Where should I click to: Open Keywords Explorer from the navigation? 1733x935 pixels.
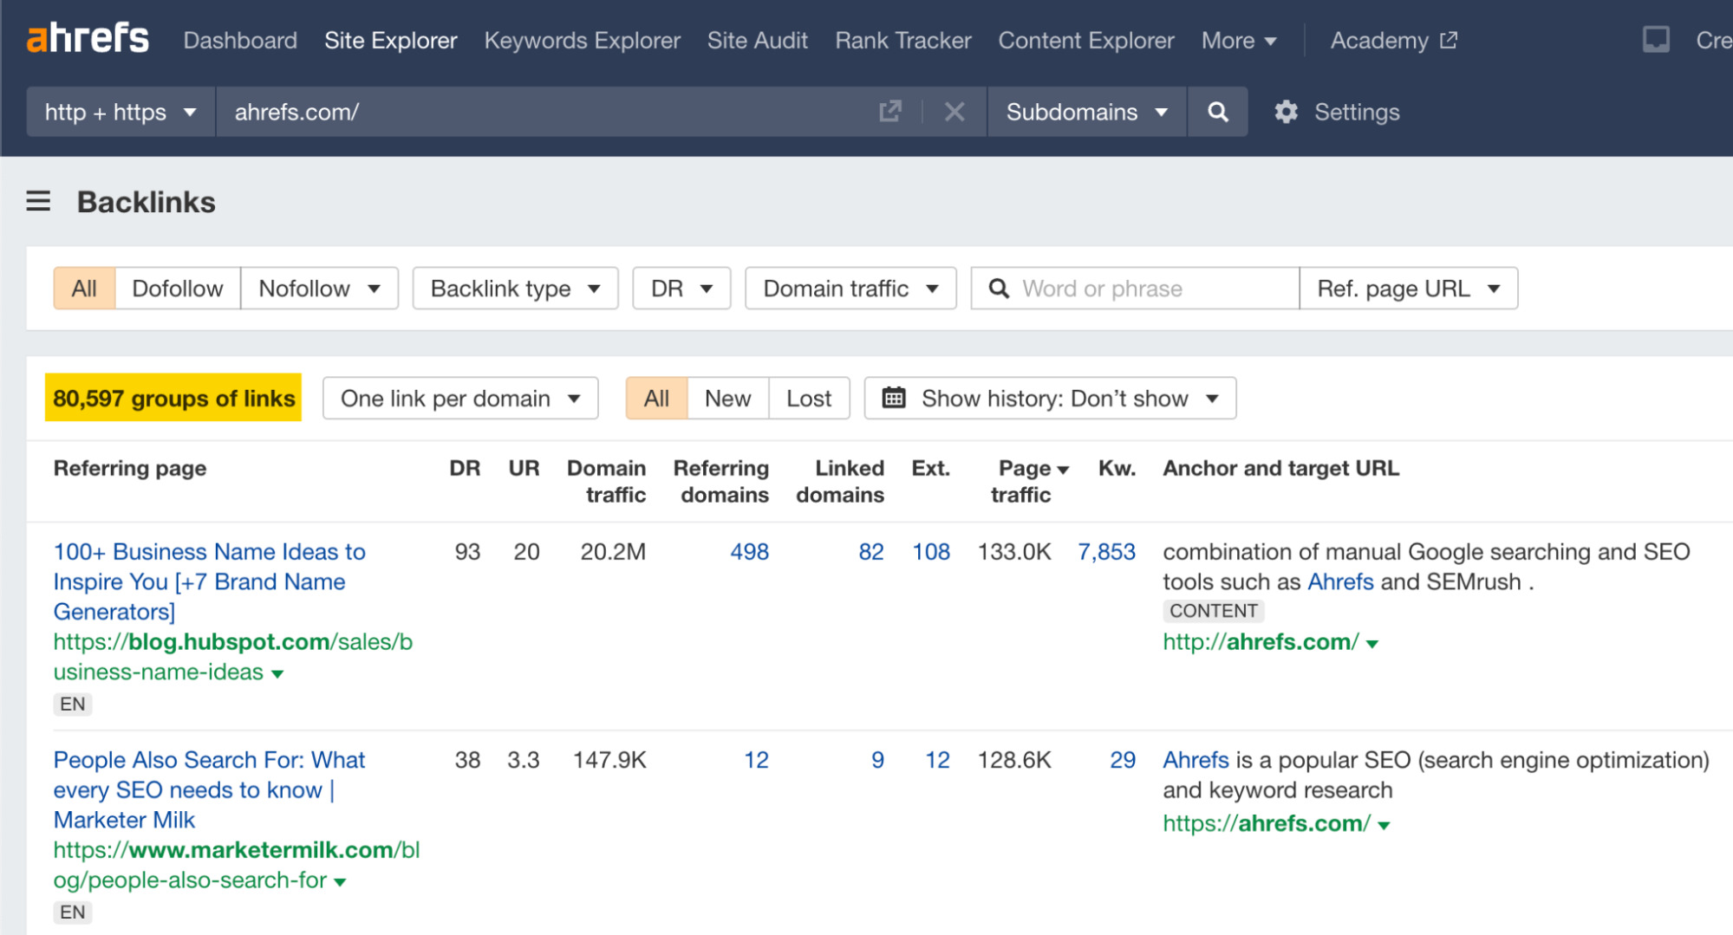[582, 40]
